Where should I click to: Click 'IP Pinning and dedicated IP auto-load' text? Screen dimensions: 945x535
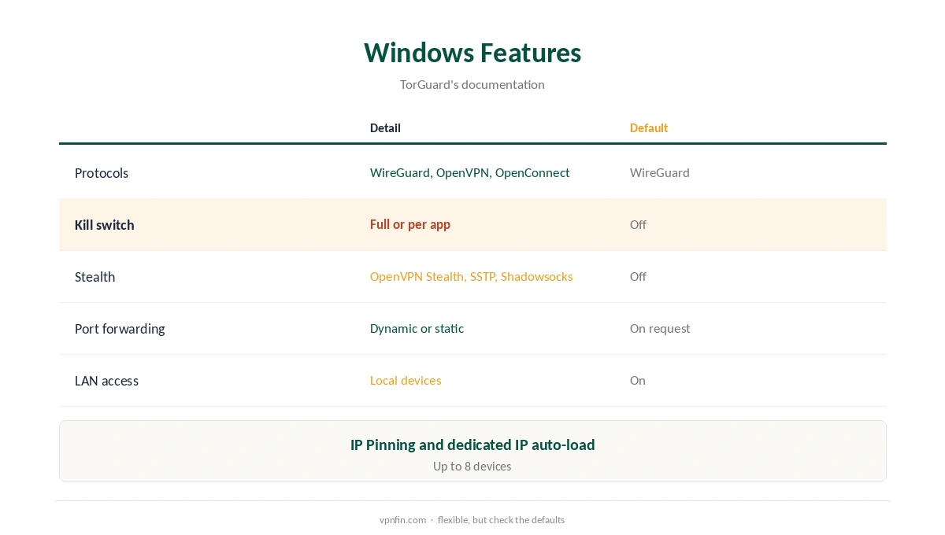pyautogui.click(x=472, y=445)
